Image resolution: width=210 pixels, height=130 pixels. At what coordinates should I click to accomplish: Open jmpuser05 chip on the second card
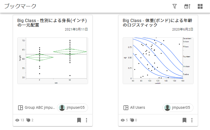pyautogui.click(x=178, y=108)
